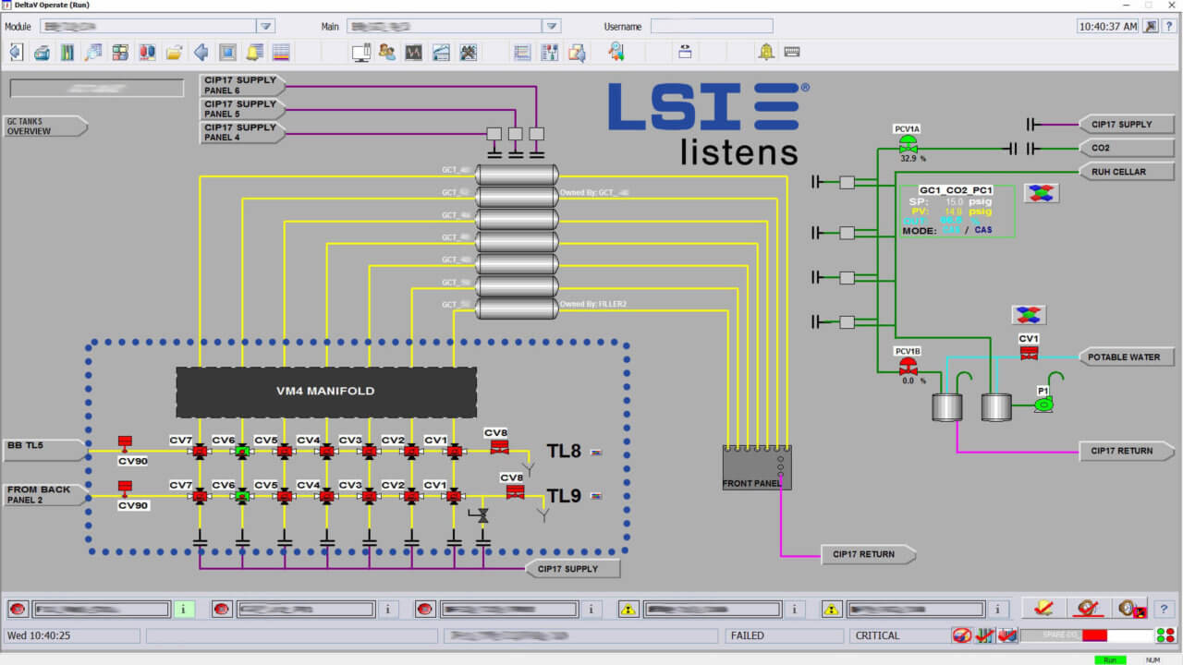Open the yellow bell alarm list icon
This screenshot has height=665, width=1183.
[254, 53]
